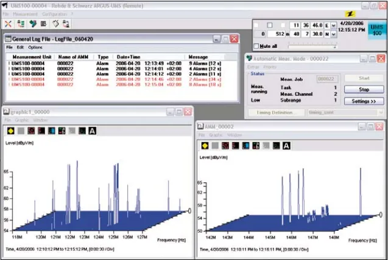Click the longitude degrees field showing 11
The image size is (388, 260).
[x=295, y=26]
